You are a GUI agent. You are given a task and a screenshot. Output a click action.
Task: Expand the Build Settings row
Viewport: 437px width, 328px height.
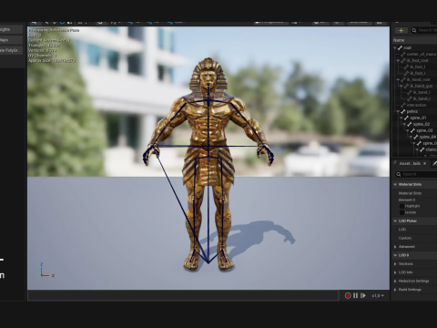click(x=395, y=290)
